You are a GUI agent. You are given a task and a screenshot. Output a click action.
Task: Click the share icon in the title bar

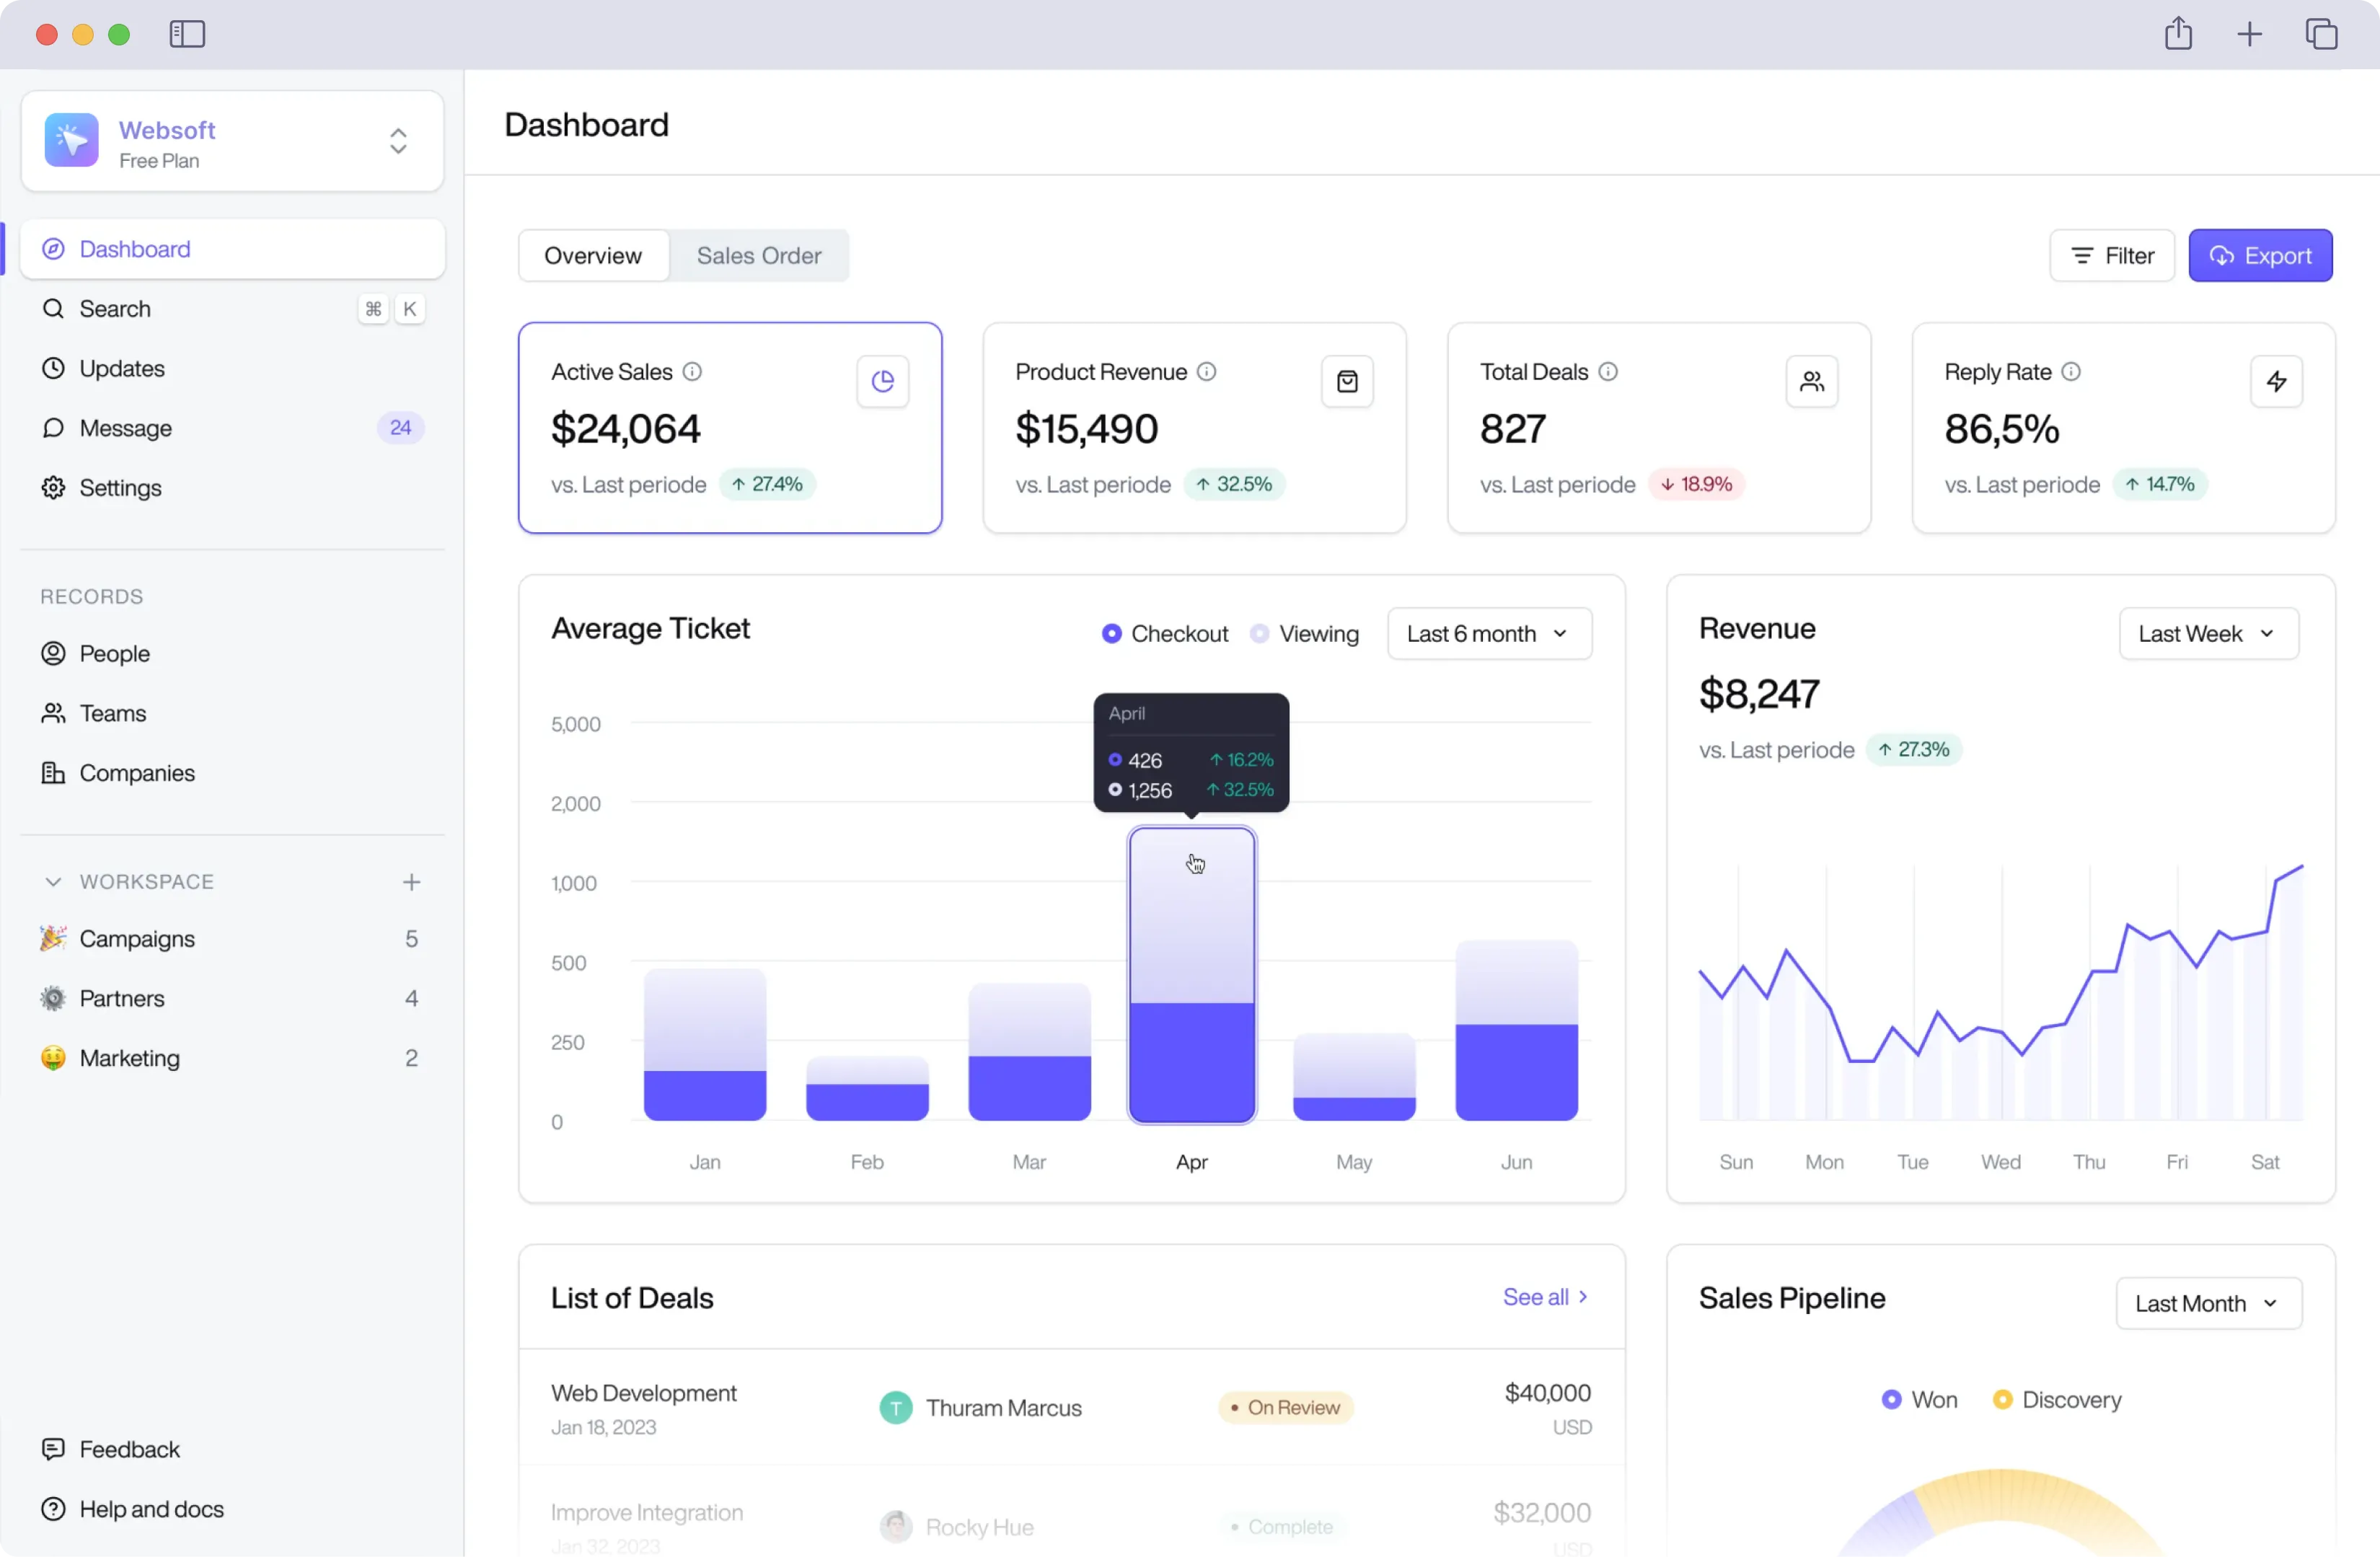click(2178, 34)
